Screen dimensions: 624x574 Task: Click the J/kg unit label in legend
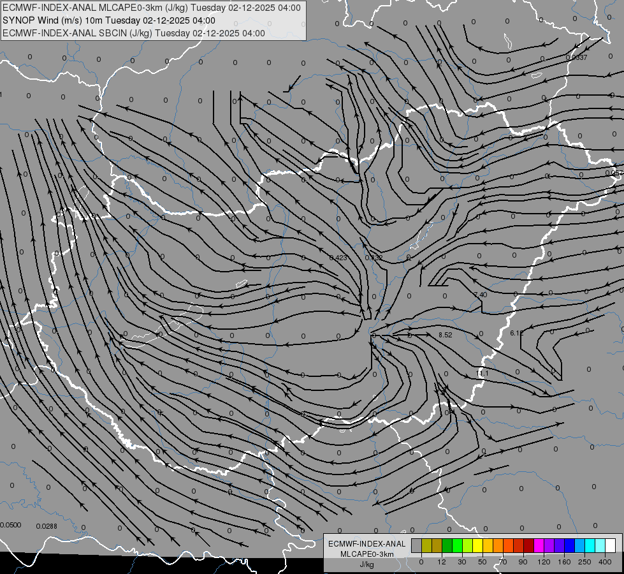[367, 564]
